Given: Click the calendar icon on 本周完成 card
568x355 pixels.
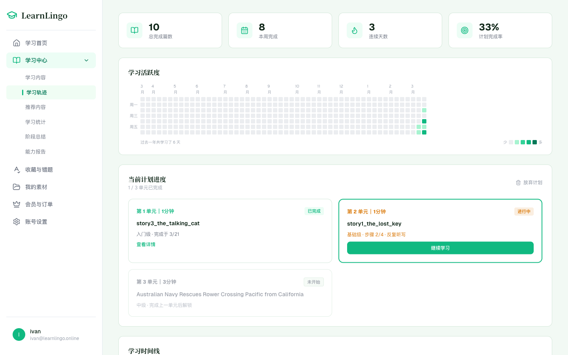Looking at the screenshot, I should coord(245,30).
